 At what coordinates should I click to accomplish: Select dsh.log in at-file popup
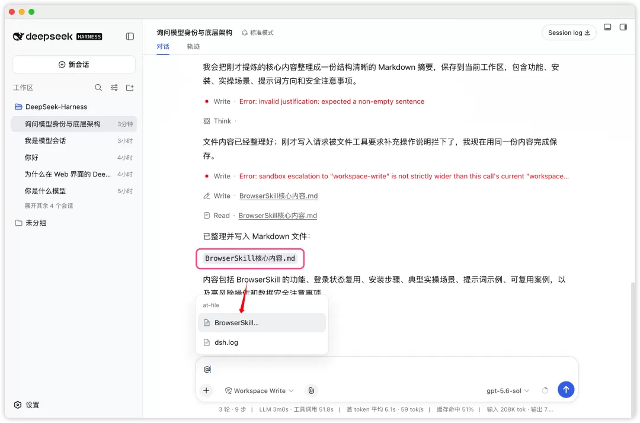click(x=262, y=342)
